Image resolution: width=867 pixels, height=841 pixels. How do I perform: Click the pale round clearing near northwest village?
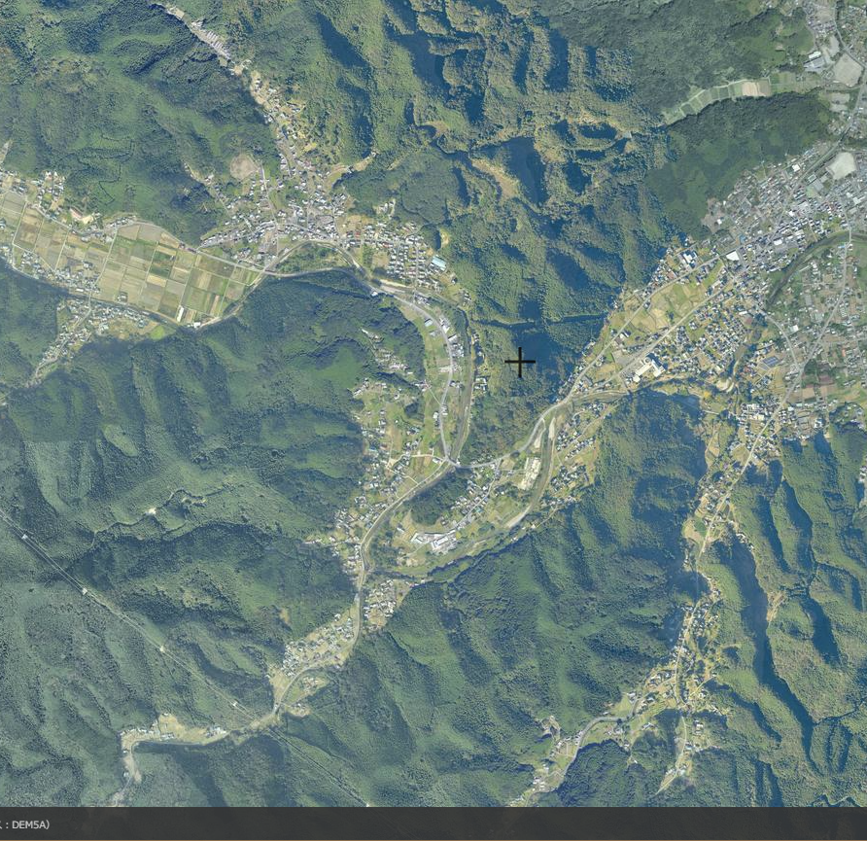[243, 167]
